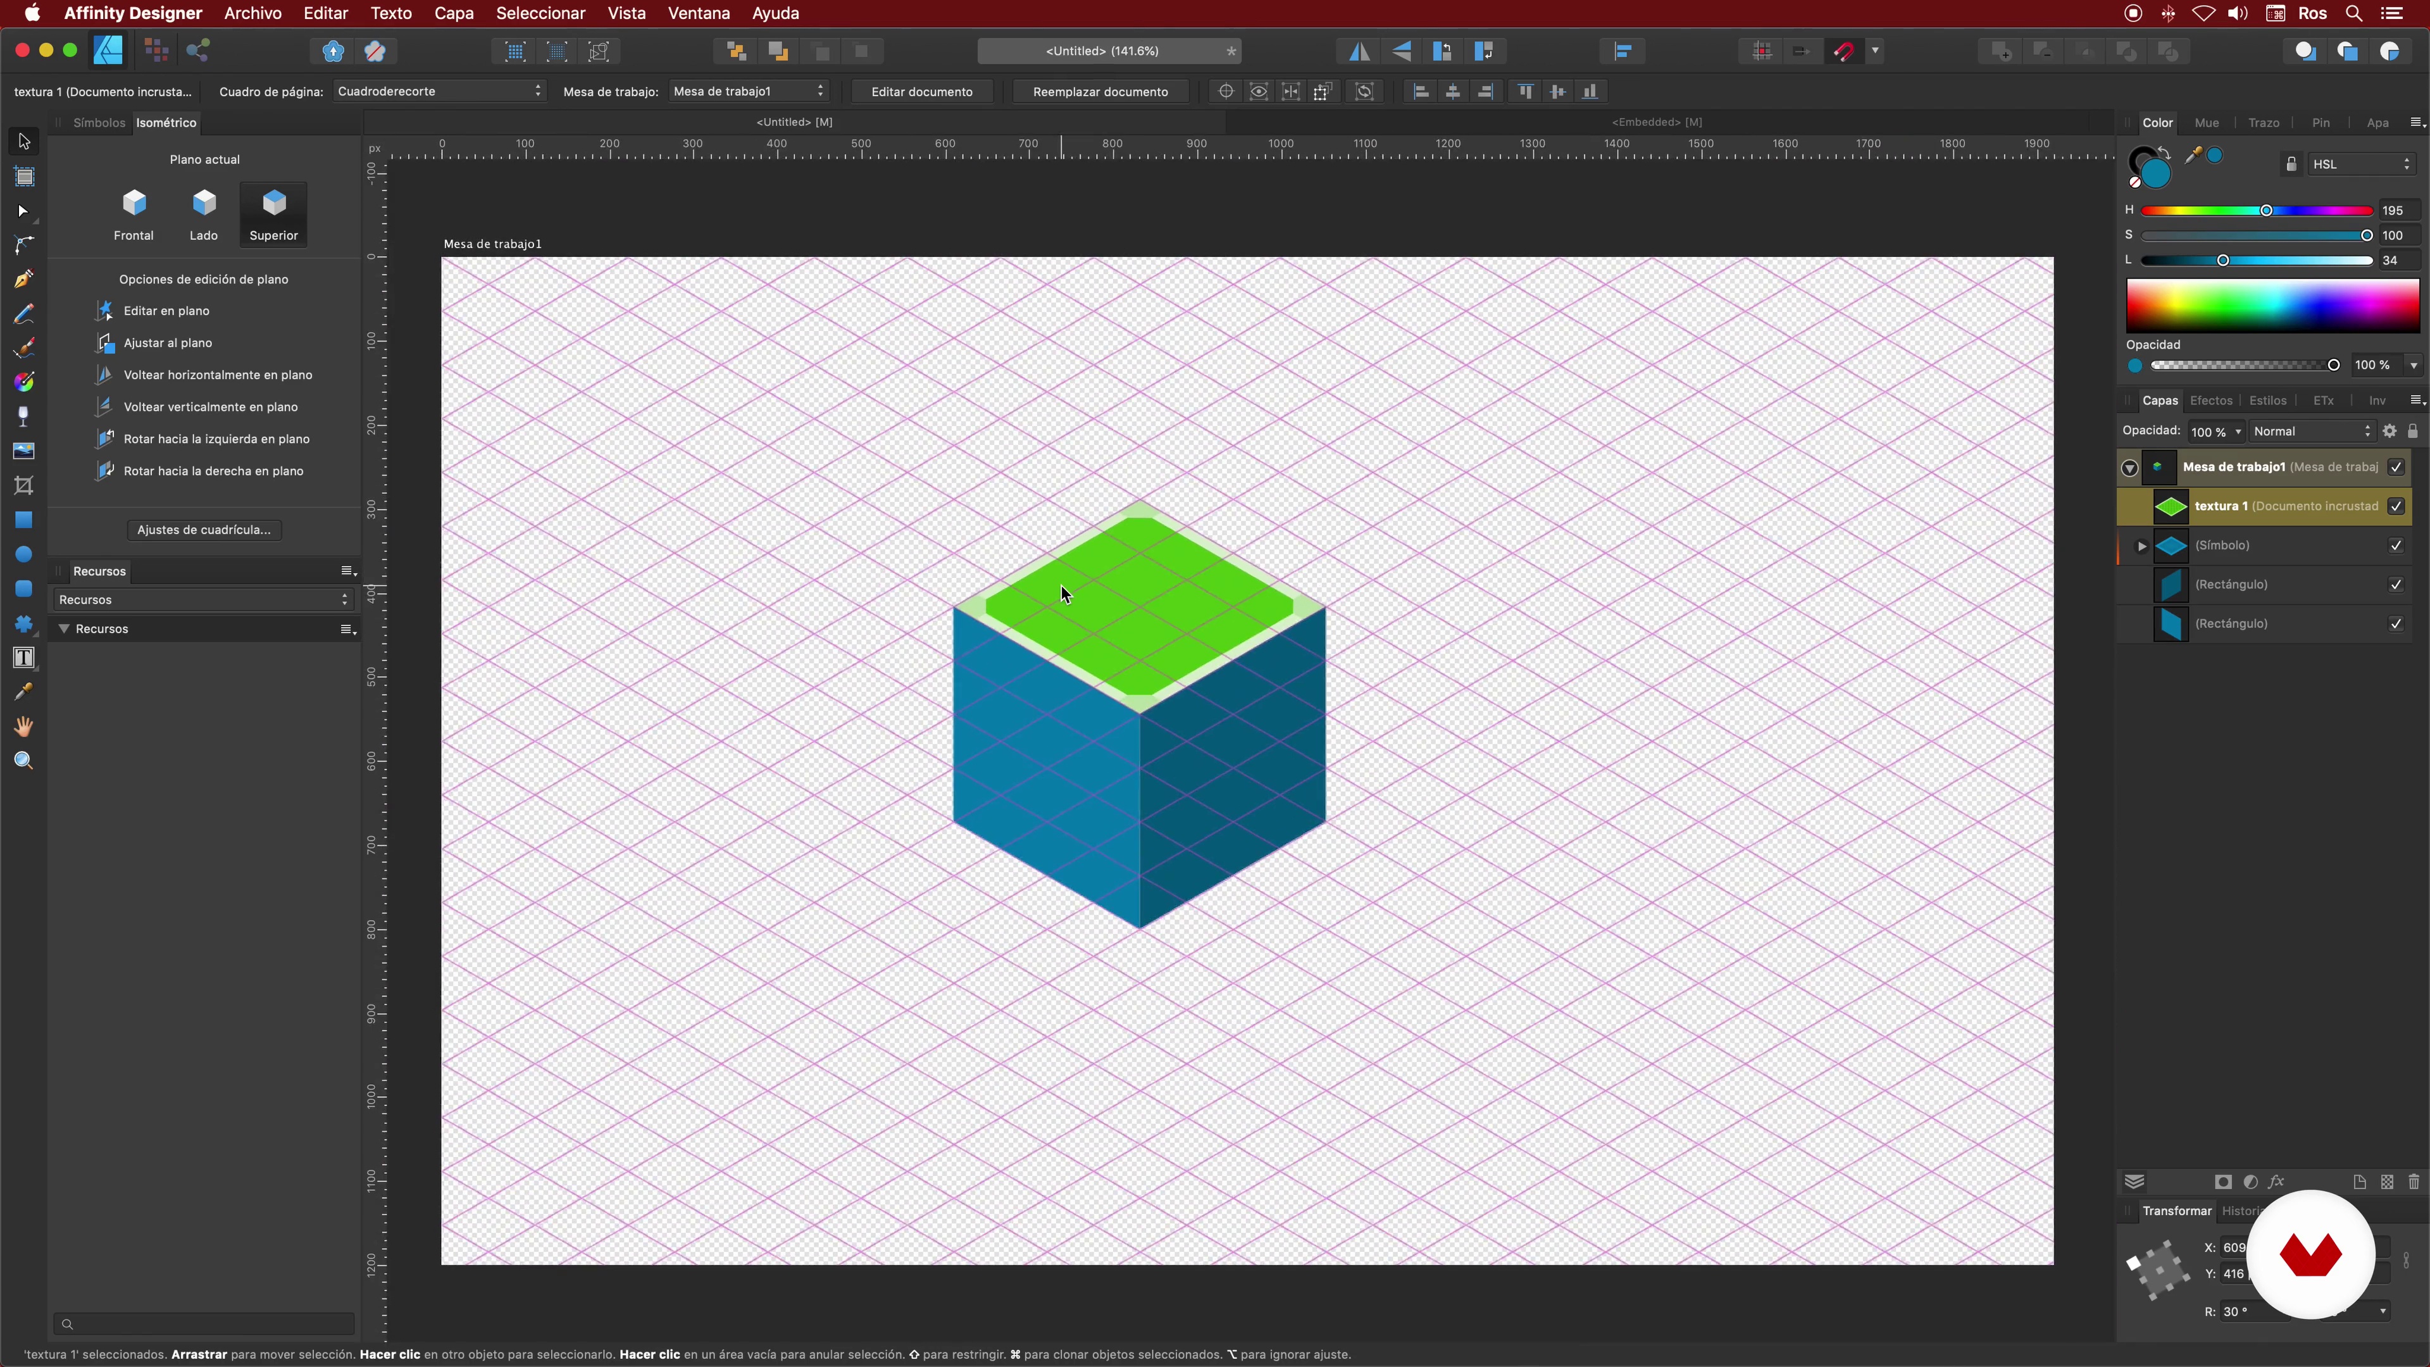2430x1367 pixels.
Task: Open Recursos category dropdown
Action: coord(204,600)
